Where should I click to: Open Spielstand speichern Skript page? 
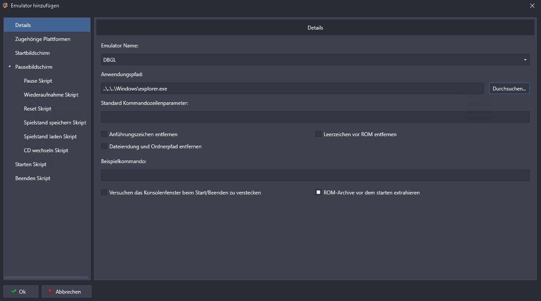[x=55, y=123]
